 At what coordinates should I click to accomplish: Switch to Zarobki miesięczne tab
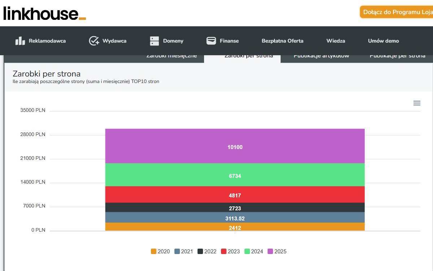pos(172,57)
